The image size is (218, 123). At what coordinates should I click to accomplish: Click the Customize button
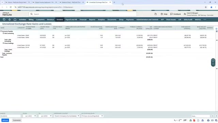tap(17, 120)
